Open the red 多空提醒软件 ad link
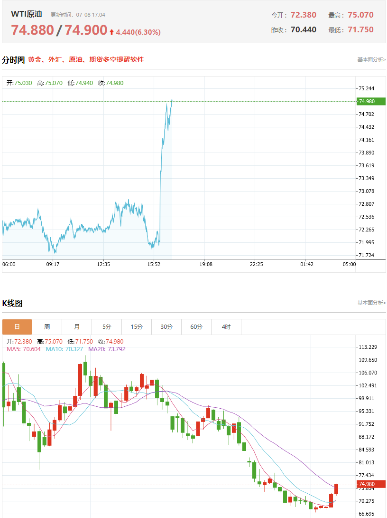The height and width of the screenshot is (518, 387). click(86, 59)
